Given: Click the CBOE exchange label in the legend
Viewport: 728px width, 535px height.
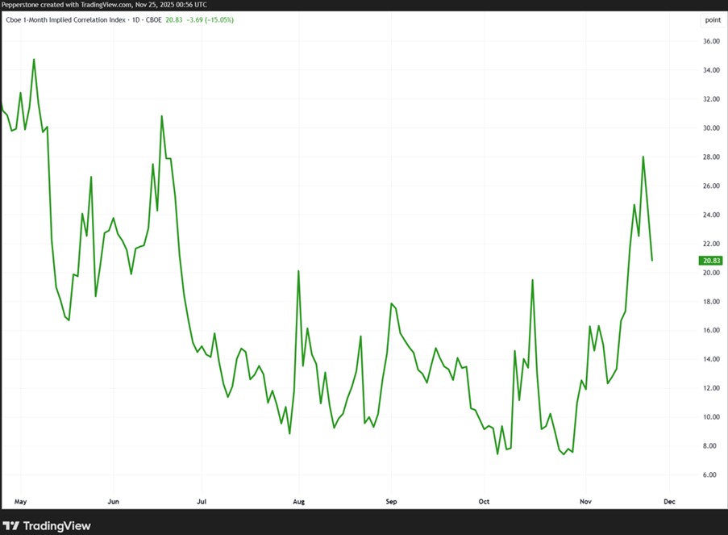Looking at the screenshot, I should (154, 19).
